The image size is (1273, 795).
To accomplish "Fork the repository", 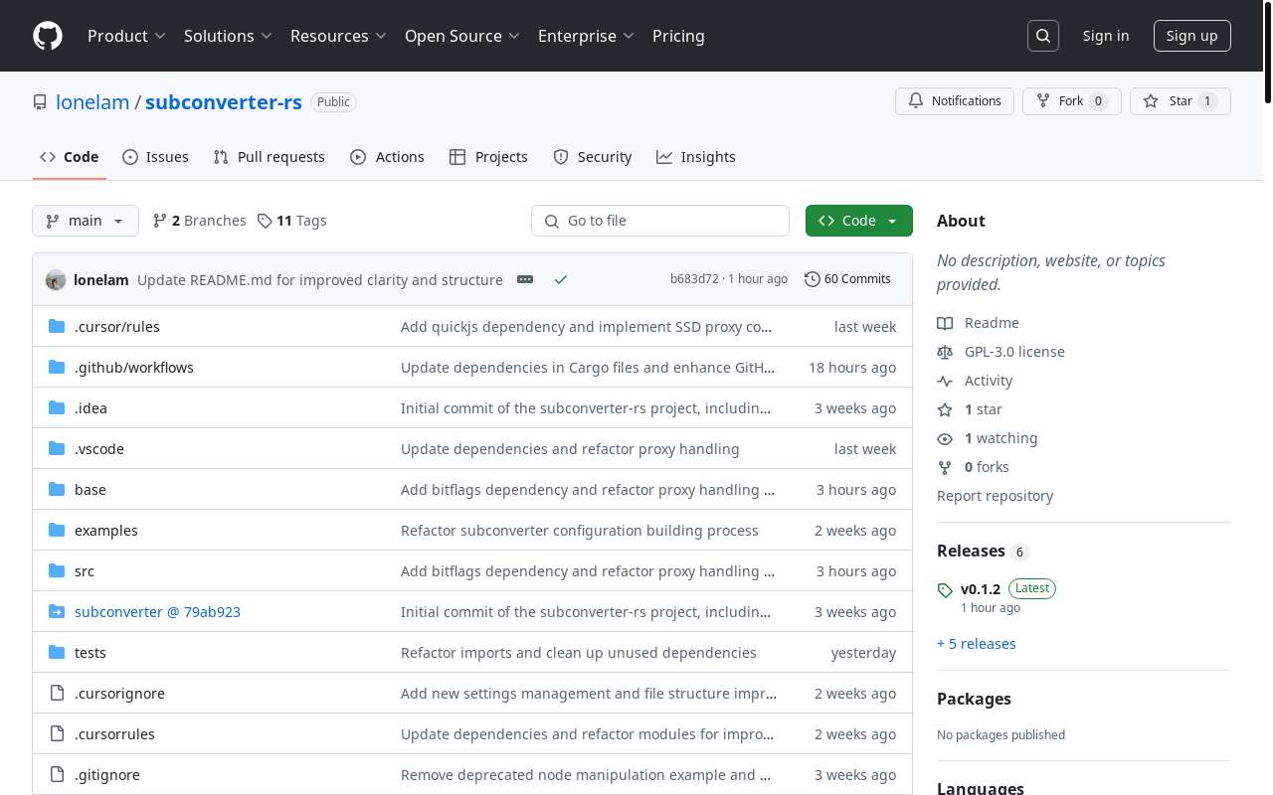I will pos(1071,101).
